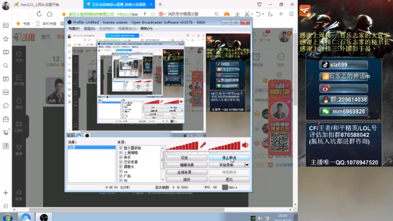
Task: Open the sidebar search icon
Action: click(6, 66)
